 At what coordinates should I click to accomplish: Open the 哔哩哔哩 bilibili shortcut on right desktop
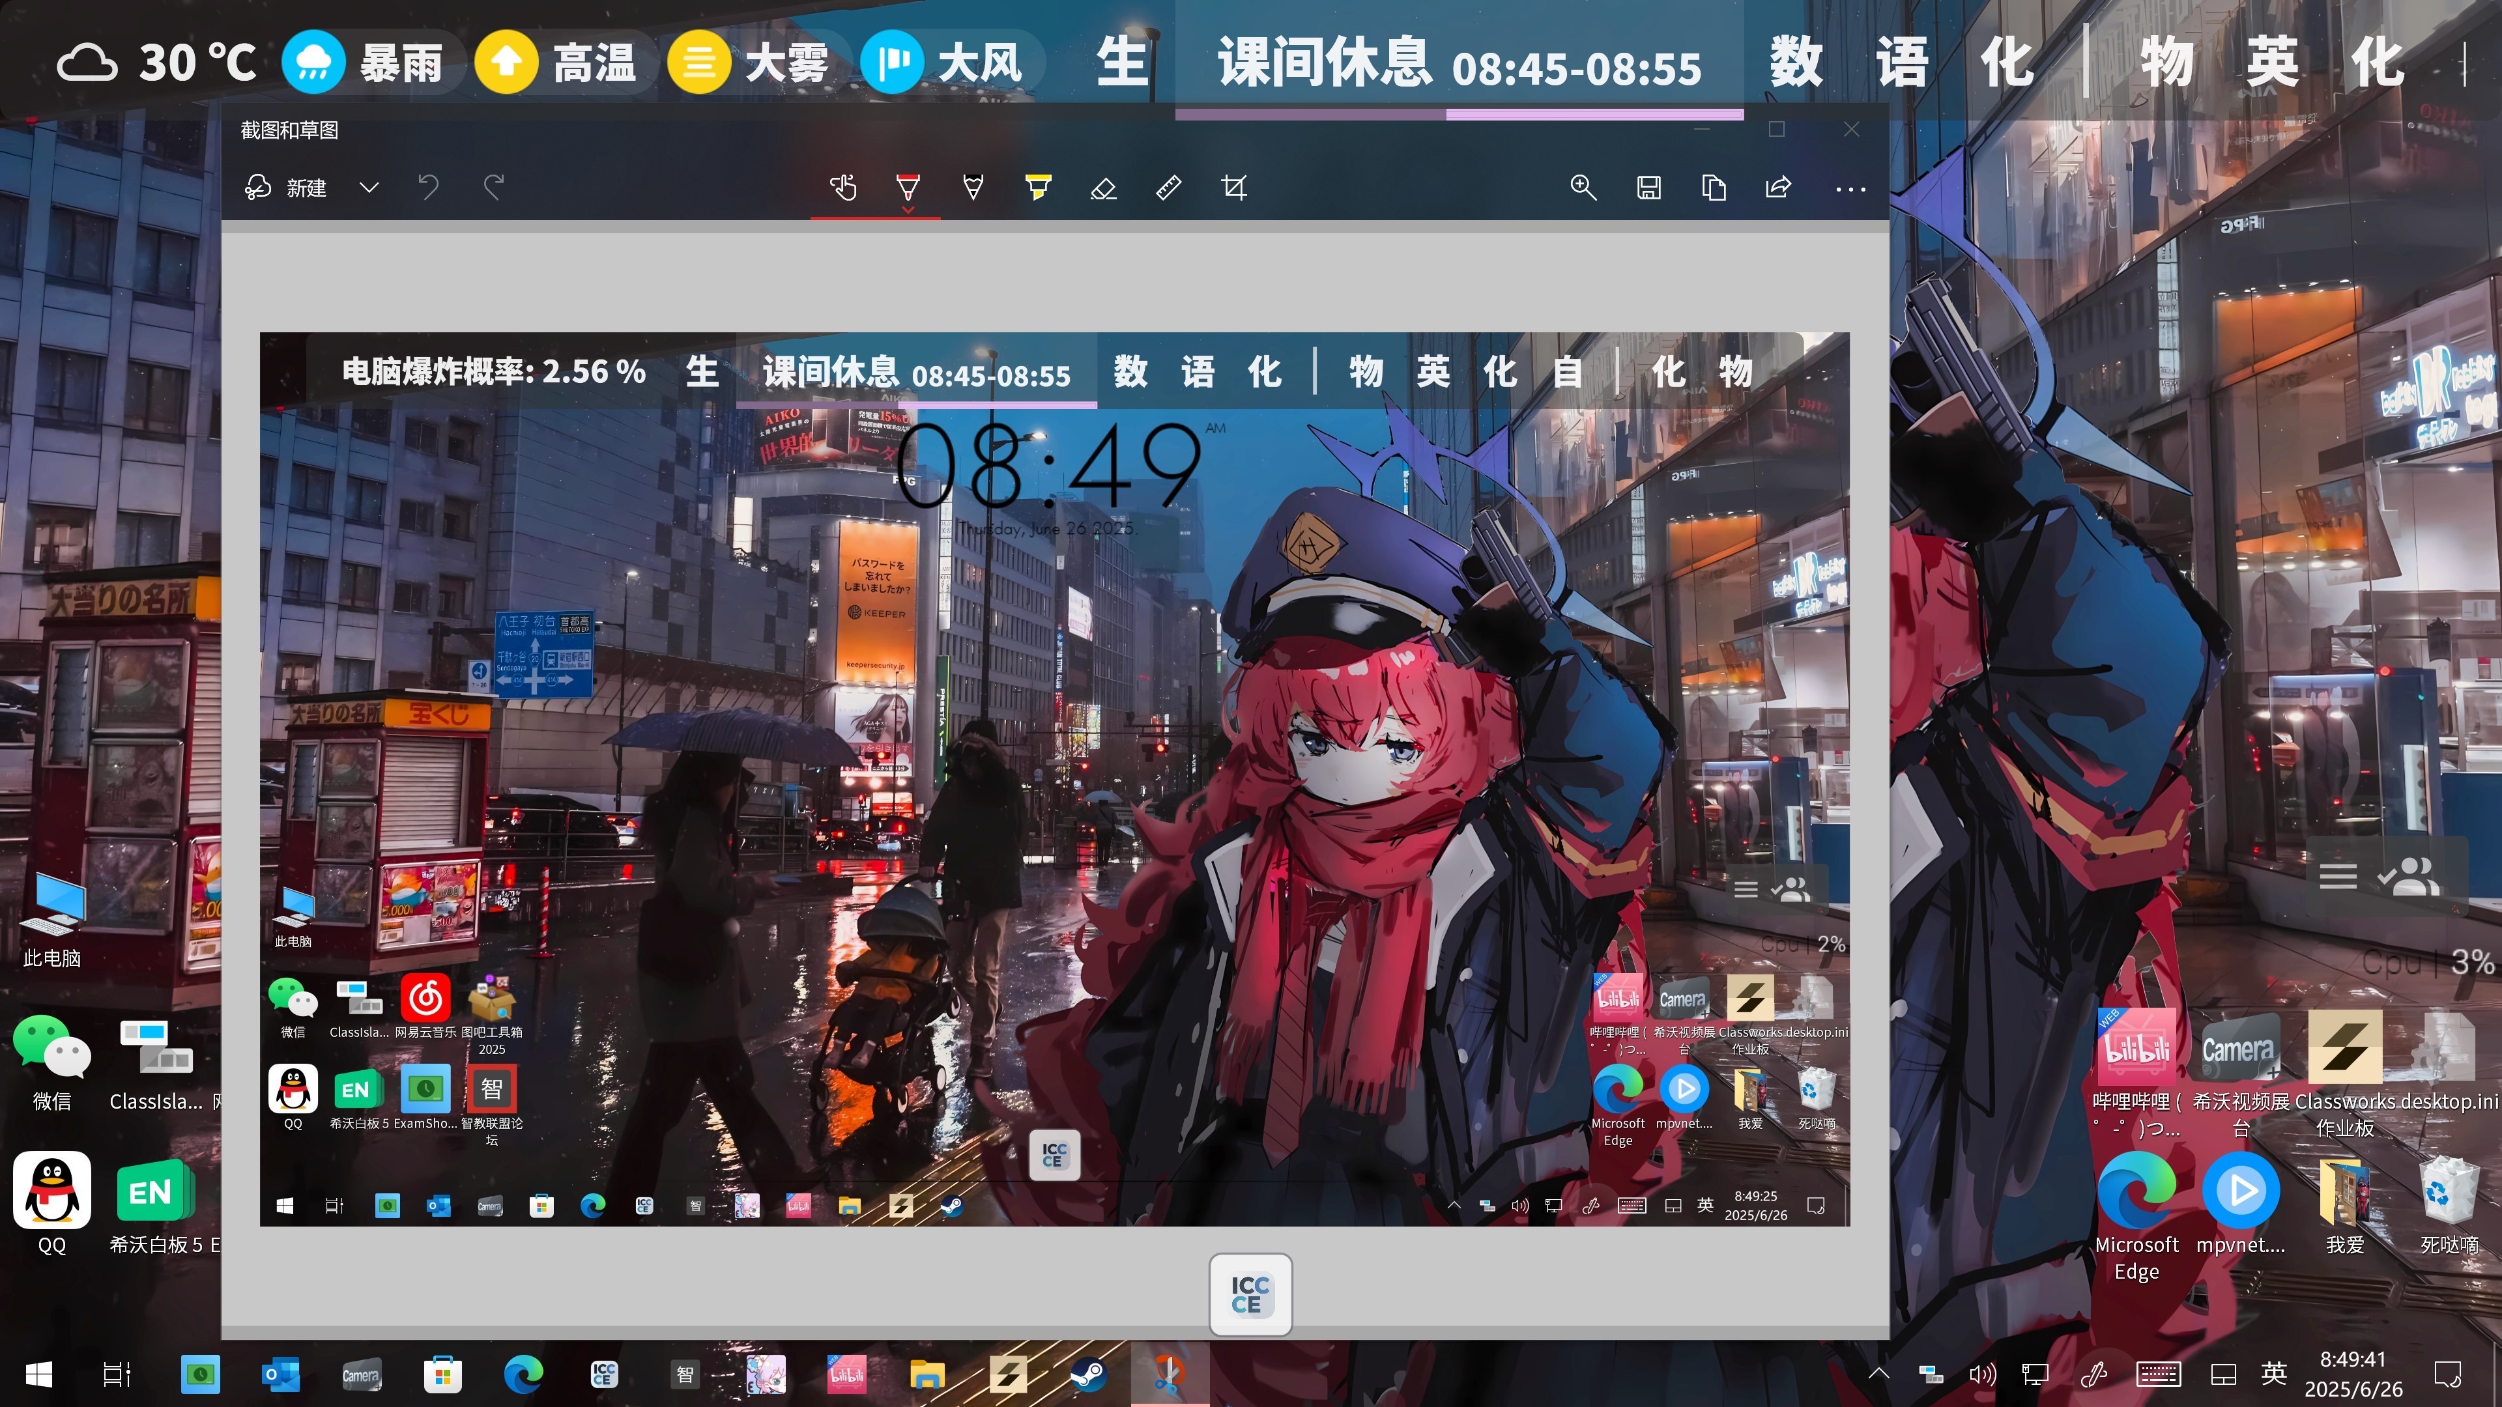pyautogui.click(x=2136, y=1072)
